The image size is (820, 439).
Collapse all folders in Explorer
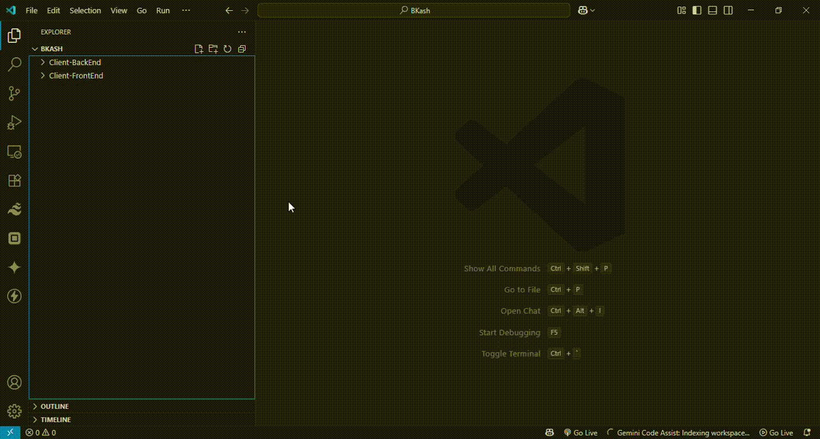tap(242, 49)
